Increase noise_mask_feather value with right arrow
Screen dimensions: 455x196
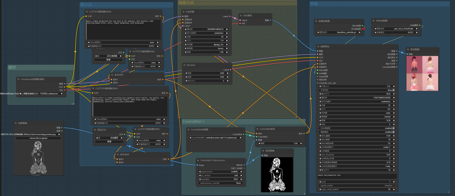[395, 189]
